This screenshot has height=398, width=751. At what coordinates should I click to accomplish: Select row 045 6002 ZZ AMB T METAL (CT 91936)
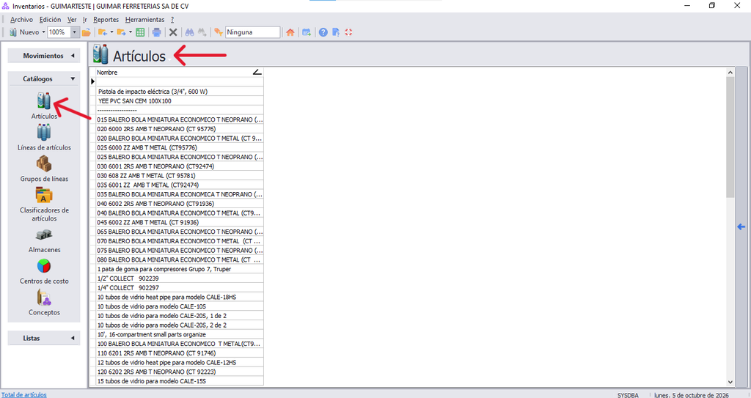click(180, 222)
